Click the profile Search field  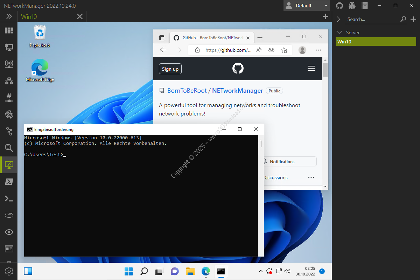(372, 19)
